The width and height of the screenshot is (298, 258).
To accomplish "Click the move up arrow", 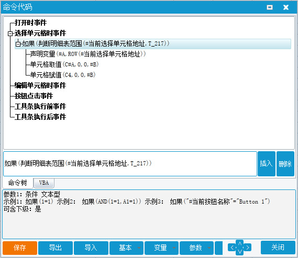I will [240, 243].
